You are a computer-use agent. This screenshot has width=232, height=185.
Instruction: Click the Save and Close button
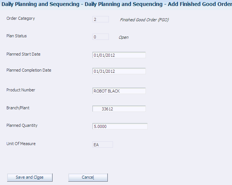click(30, 177)
